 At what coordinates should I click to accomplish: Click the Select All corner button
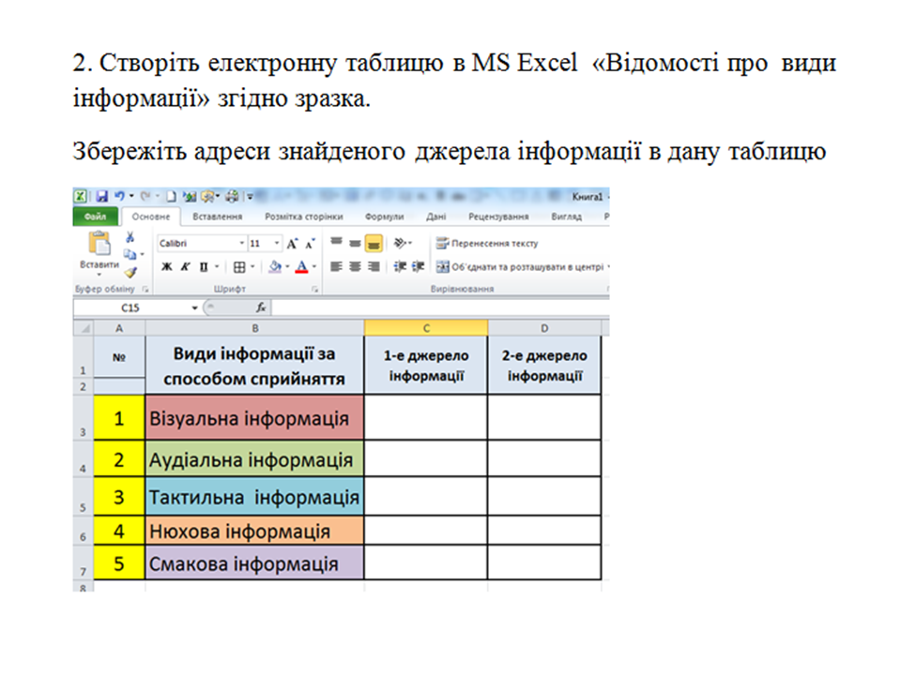84,328
